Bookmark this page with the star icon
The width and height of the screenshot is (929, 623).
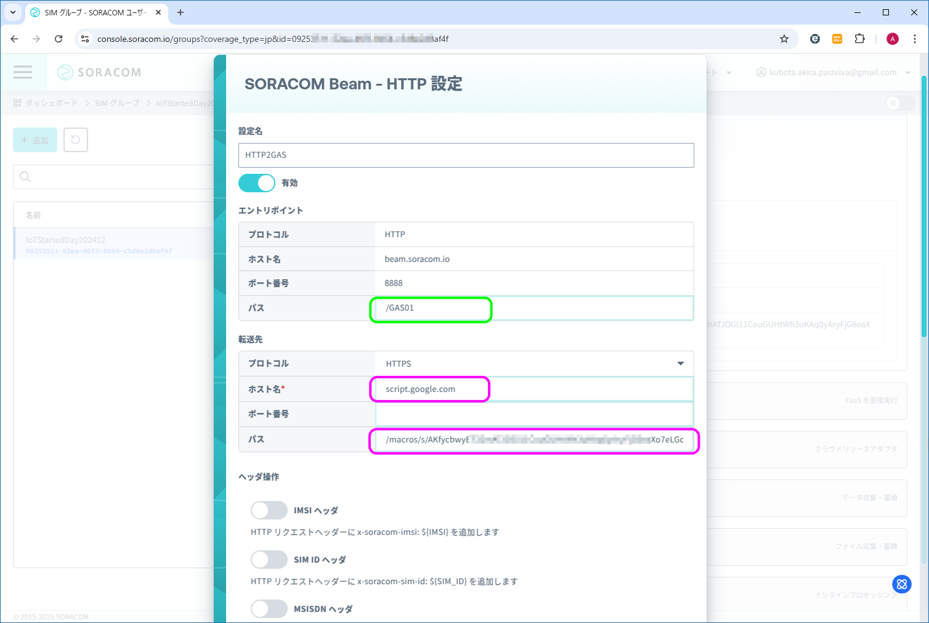[x=784, y=39]
